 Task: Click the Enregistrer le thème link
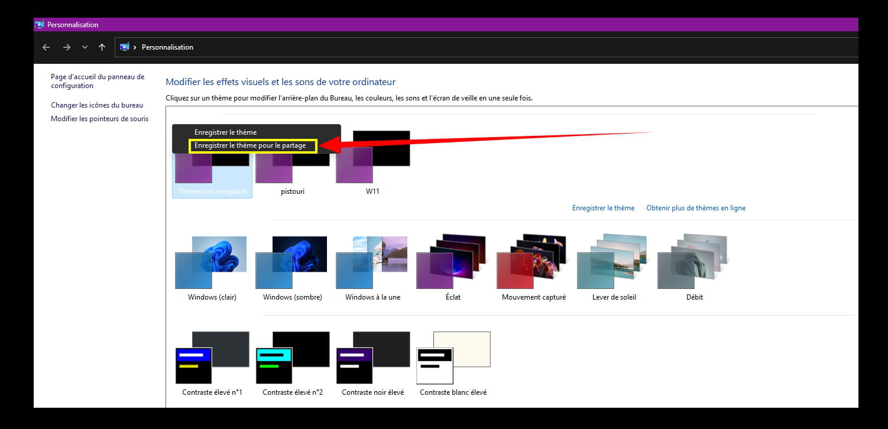(x=603, y=208)
